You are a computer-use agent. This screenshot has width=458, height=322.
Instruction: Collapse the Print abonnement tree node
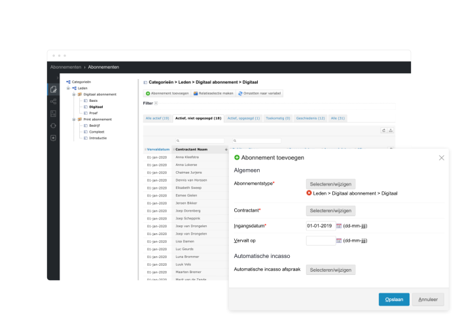[x=74, y=120]
